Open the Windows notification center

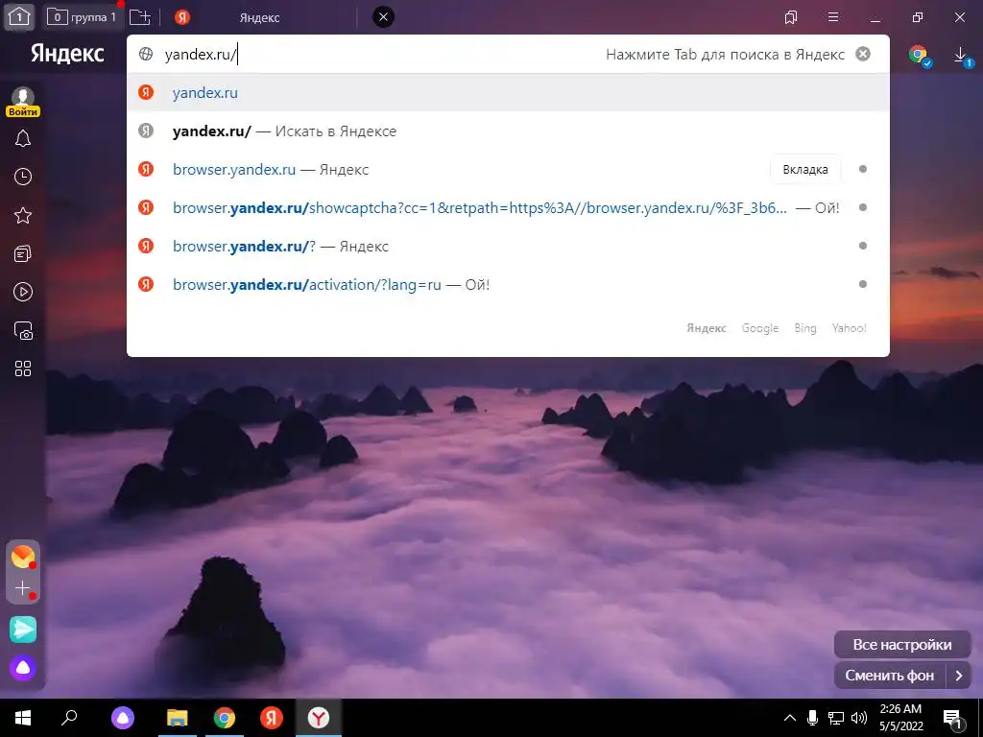pyautogui.click(x=953, y=719)
